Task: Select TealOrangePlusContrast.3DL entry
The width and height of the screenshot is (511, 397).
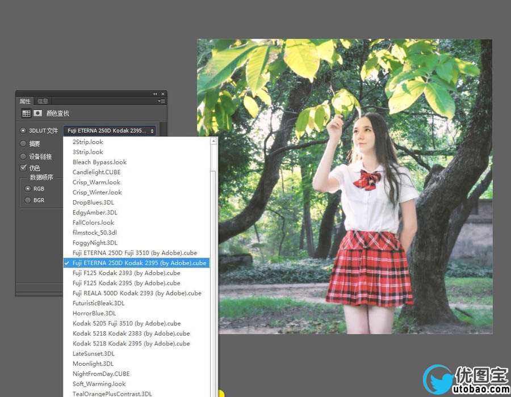Action: [x=136, y=393]
